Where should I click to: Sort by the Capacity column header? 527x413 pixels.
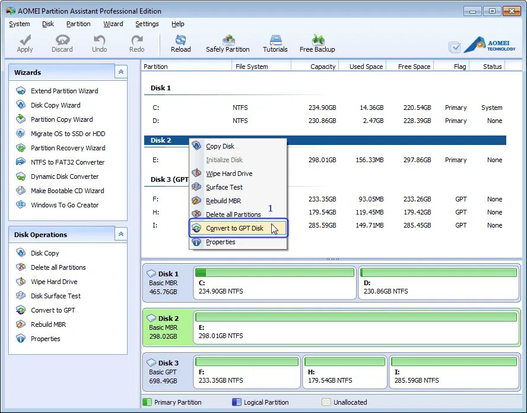click(x=315, y=67)
